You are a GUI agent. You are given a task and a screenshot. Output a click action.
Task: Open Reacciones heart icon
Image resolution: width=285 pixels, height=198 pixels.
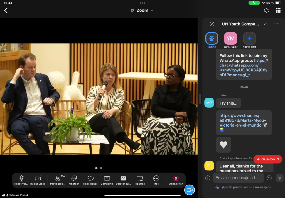tap(90, 180)
